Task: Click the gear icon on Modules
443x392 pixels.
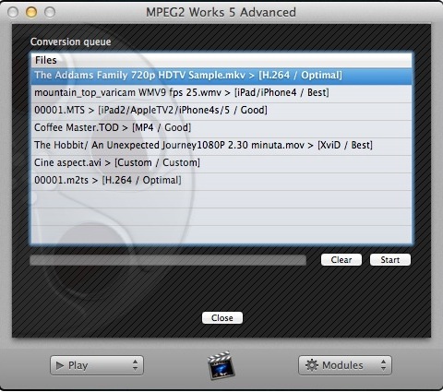Action: coord(311,365)
